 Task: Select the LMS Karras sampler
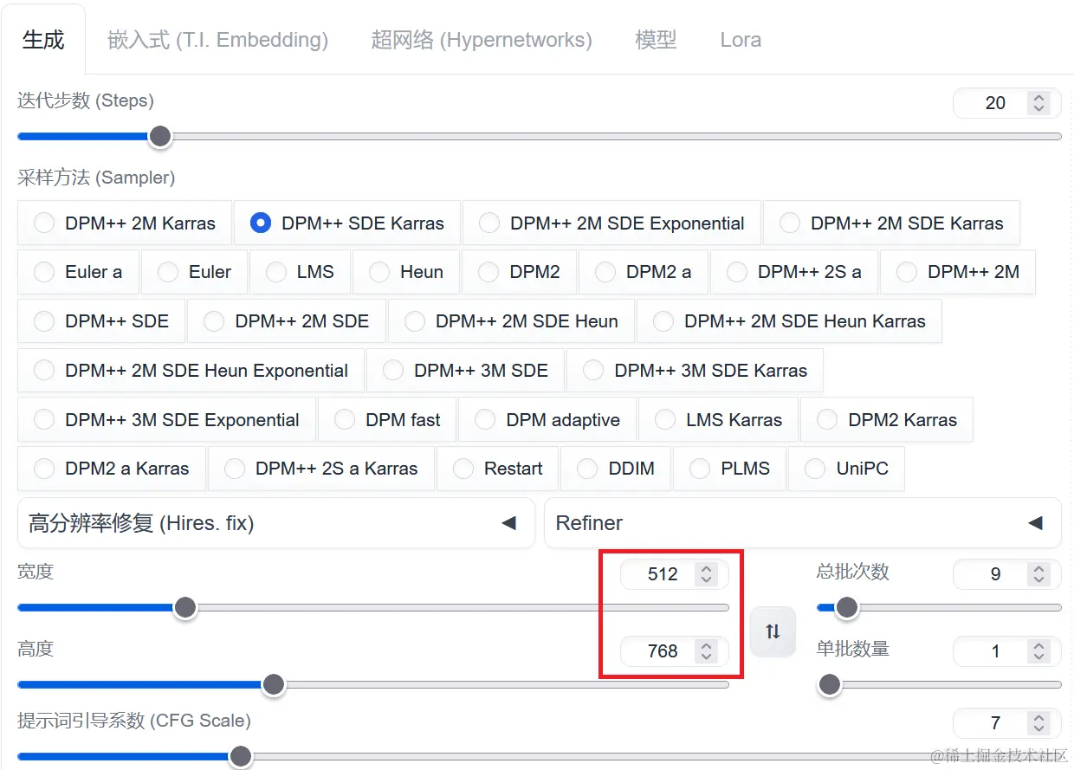pos(718,420)
